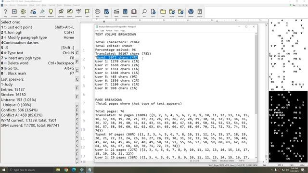The height and width of the screenshot is (173, 308).
Task: Click the icon between Notes and Dictionary
Action: [x=125, y=13]
